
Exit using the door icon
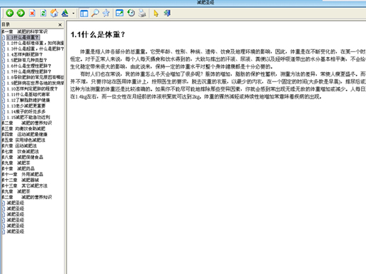pos(167,13)
